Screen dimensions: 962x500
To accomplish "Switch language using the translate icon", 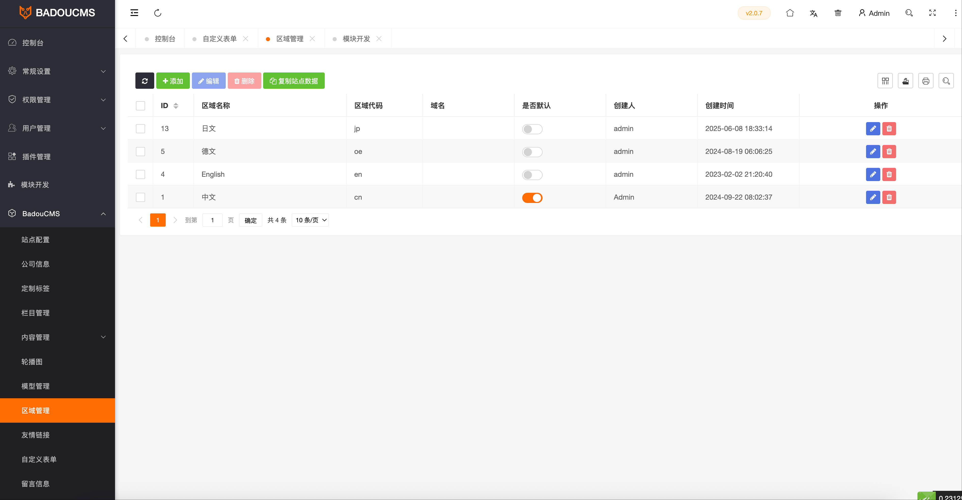I will pos(814,13).
